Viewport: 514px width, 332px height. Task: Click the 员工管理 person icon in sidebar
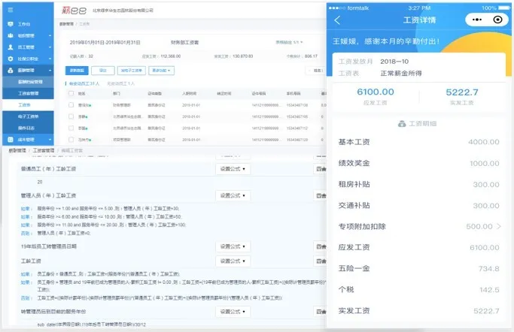(x=10, y=47)
